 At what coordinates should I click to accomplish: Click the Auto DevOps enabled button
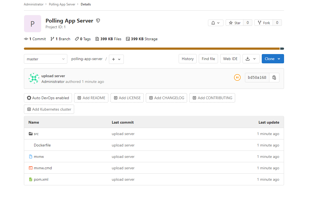coord(48,98)
